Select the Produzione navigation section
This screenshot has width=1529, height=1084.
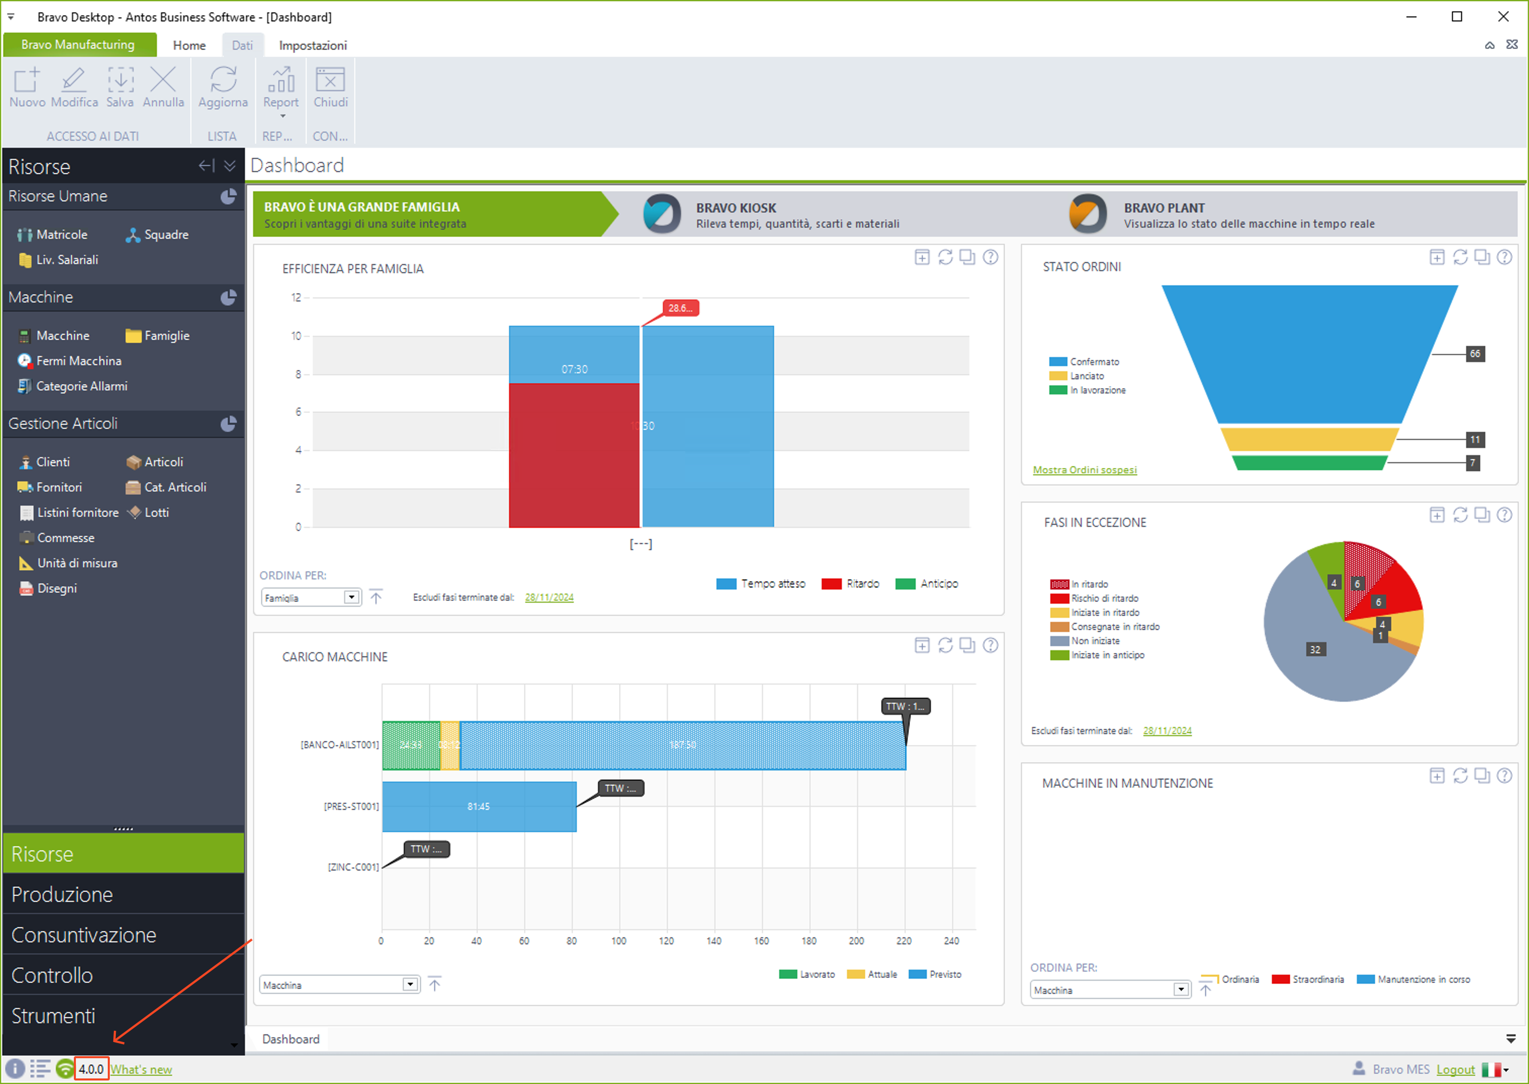tap(123, 894)
